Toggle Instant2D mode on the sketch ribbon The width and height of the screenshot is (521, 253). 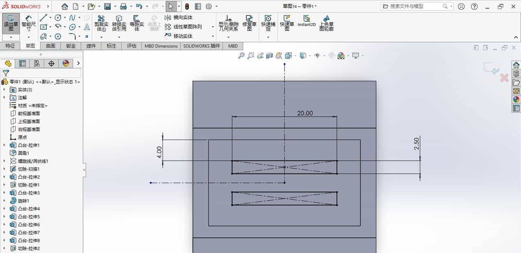click(x=307, y=23)
